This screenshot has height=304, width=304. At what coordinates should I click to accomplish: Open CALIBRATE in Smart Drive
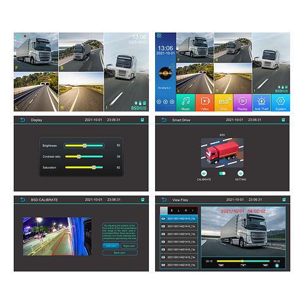click(204, 175)
